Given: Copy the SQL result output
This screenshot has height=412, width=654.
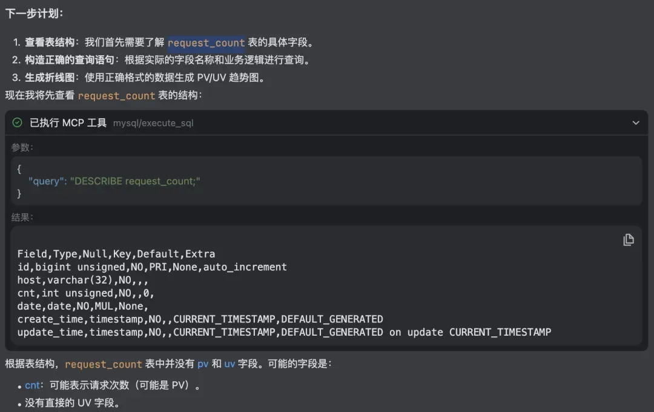Looking at the screenshot, I should (x=629, y=239).
